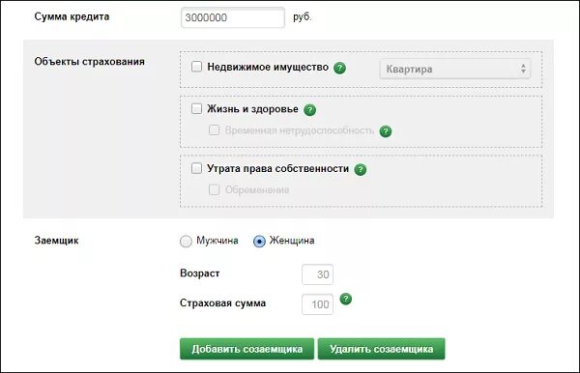Viewport: 580px width, 373px height.
Task: Click the Заемщик label
Action: pos(56,241)
